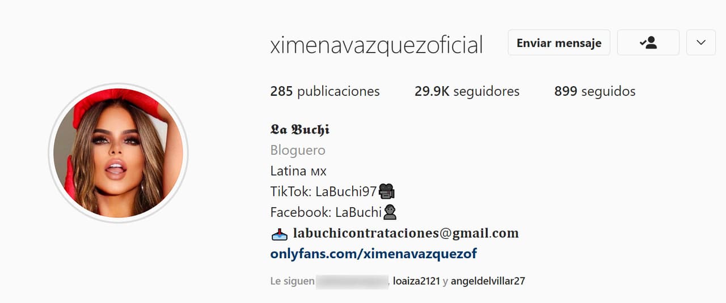Click the person emoji after Facebook LaBuchi

390,212
